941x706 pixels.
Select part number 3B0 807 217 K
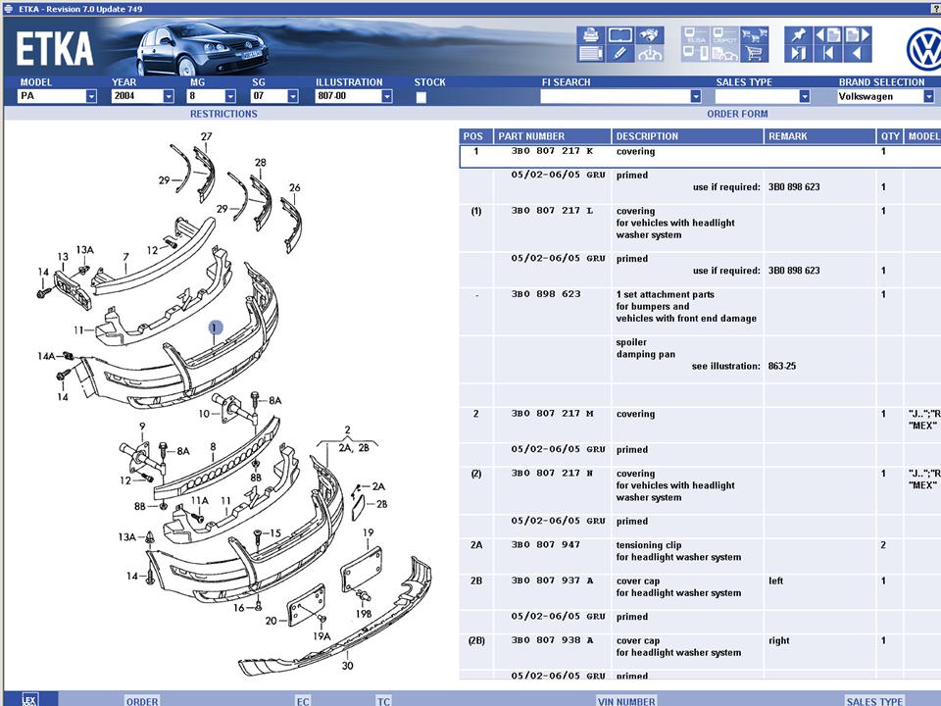552,151
